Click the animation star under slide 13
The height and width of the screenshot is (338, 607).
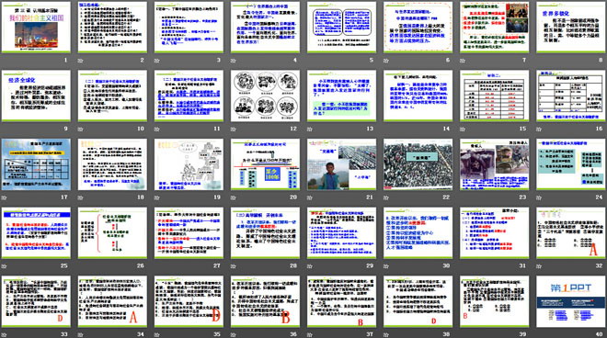pos(310,129)
